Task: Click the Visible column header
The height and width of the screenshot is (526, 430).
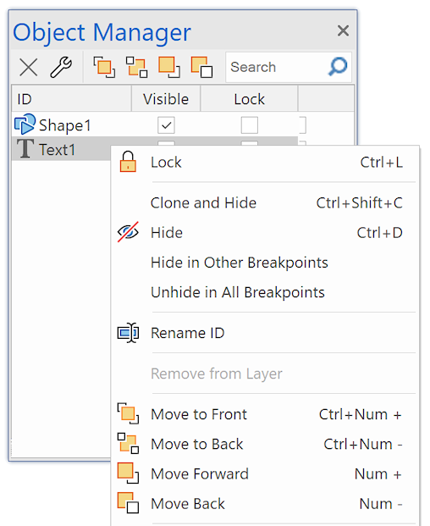Action: point(166,99)
